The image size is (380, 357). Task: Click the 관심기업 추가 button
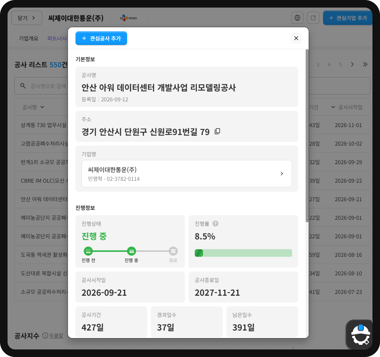[x=348, y=18]
